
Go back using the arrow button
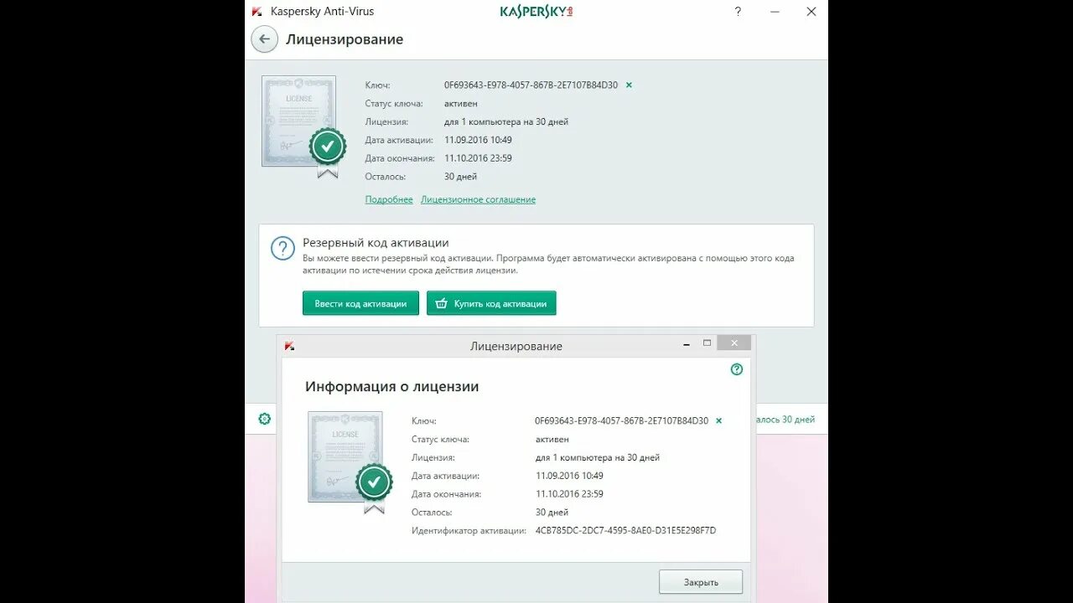[x=264, y=39]
